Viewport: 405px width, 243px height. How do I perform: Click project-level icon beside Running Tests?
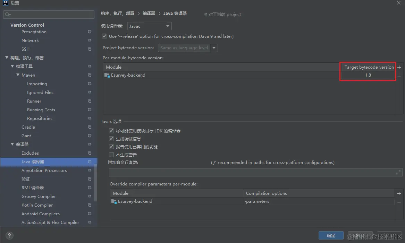(x=90, y=110)
